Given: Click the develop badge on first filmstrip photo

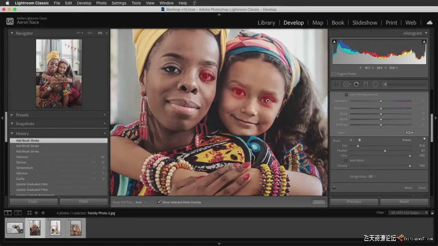Looking at the screenshot, I should tap(21, 231).
